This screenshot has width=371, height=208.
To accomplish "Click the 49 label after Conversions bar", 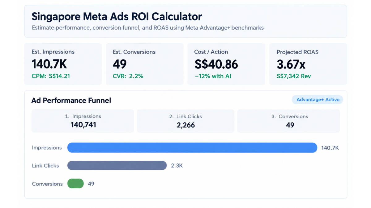I will click(91, 184).
